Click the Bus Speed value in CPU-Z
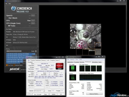The height and width of the screenshot is (97, 129). (39, 85)
